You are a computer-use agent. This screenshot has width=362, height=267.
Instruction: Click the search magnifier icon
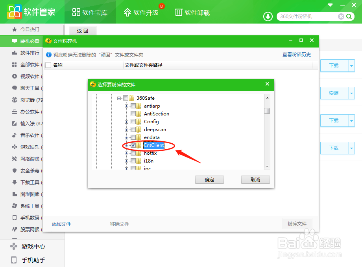coord(349,16)
